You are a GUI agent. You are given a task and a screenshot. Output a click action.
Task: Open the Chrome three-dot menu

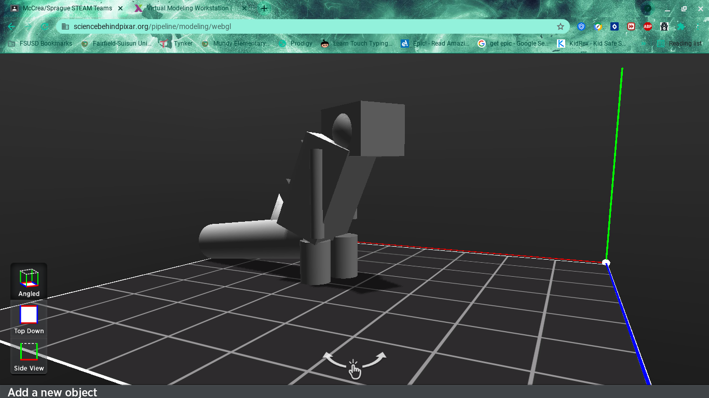698,26
